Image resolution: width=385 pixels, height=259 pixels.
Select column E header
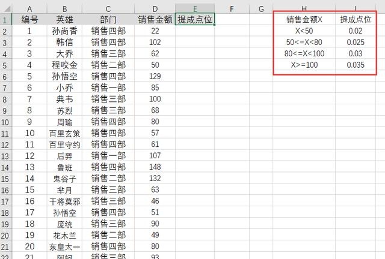coord(195,9)
